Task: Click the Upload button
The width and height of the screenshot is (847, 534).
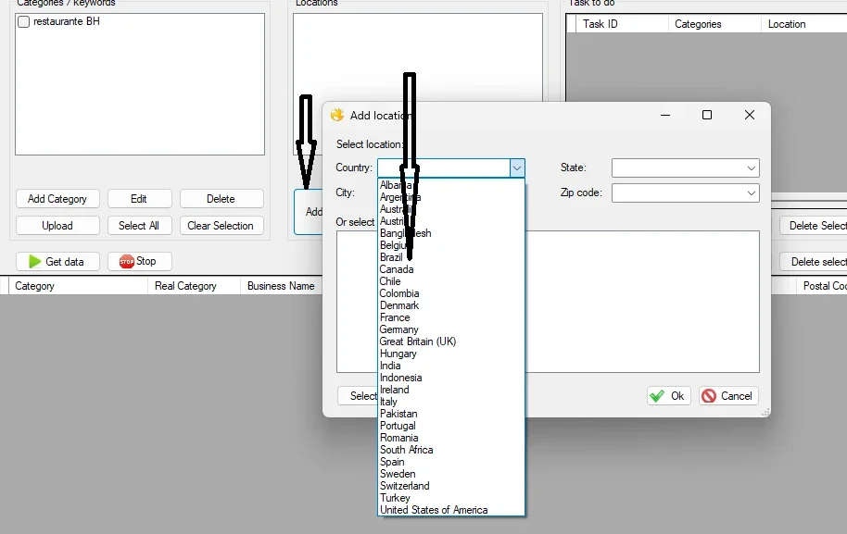Action: 57,226
